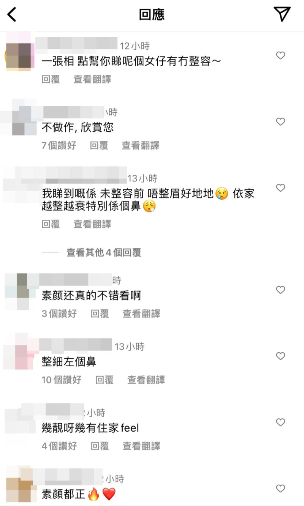Tap the back arrow icon
The width and height of the screenshot is (304, 506).
pos(12,14)
